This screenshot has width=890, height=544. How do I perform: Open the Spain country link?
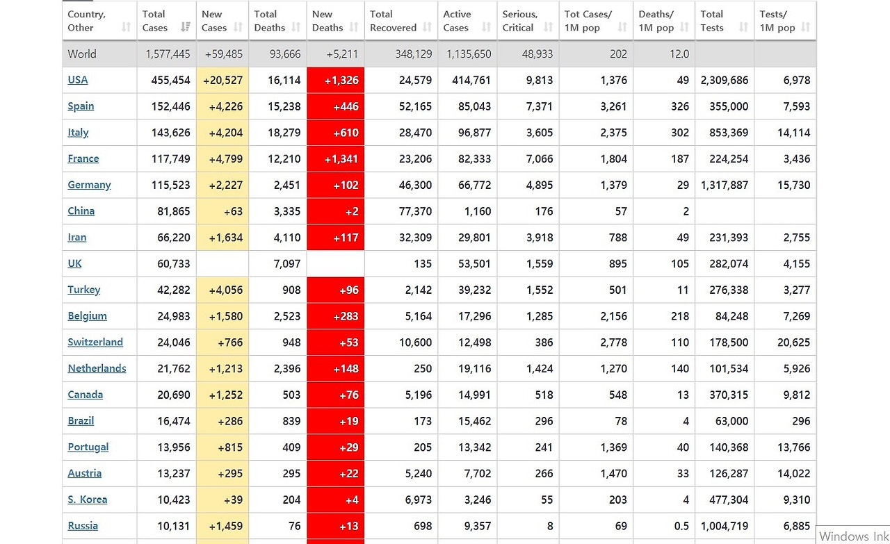pos(81,106)
